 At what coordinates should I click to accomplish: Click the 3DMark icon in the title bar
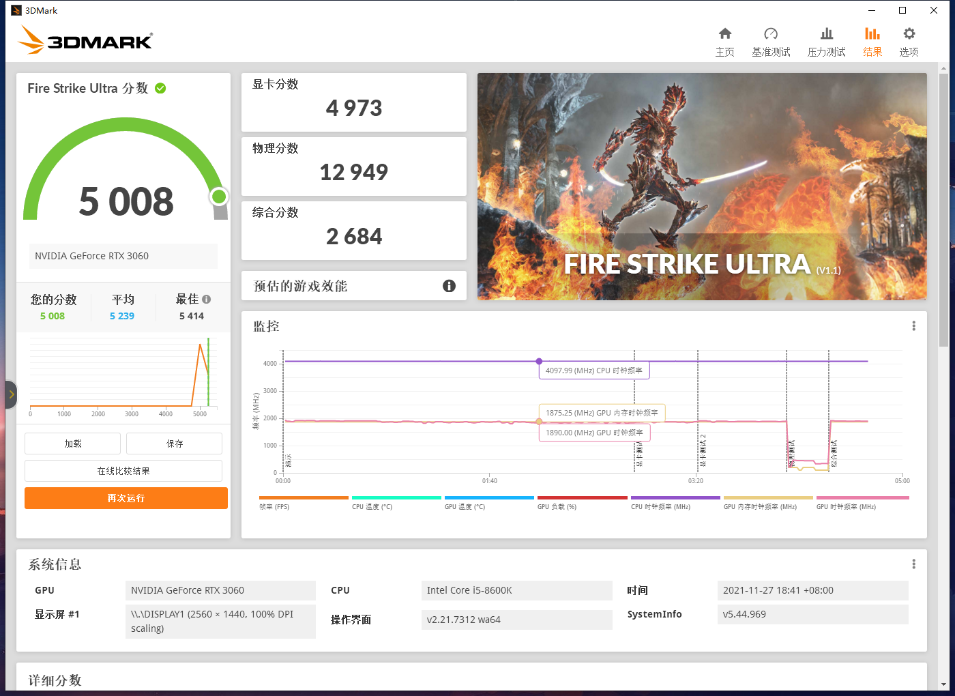pos(15,10)
